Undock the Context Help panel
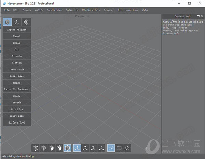The width and height of the screenshot is (205, 159). [x=198, y=16]
